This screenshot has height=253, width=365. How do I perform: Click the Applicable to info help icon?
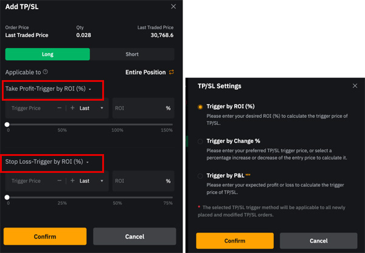[x=46, y=72]
